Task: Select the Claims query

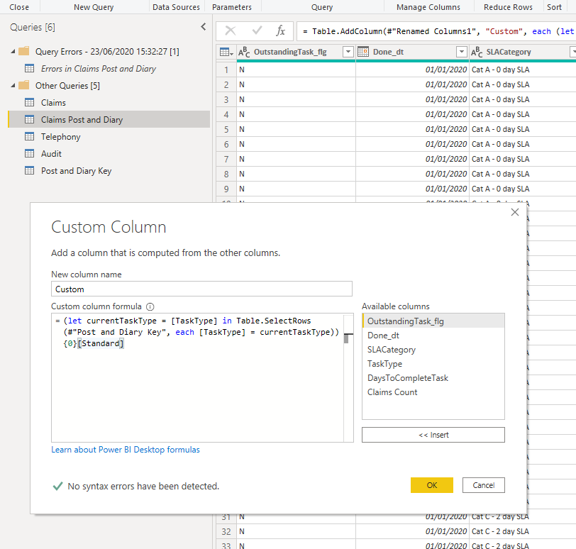Action: click(x=53, y=102)
